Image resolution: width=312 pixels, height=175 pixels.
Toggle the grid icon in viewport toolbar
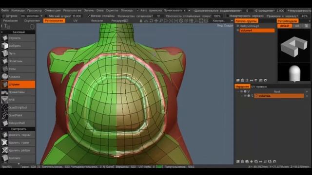[191, 20]
